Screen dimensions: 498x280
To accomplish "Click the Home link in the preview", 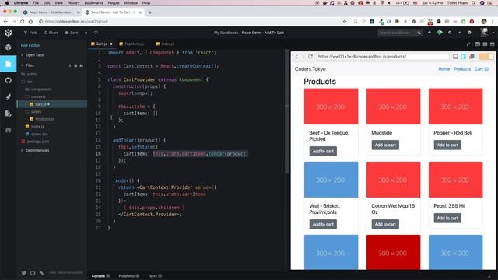I will point(444,69).
